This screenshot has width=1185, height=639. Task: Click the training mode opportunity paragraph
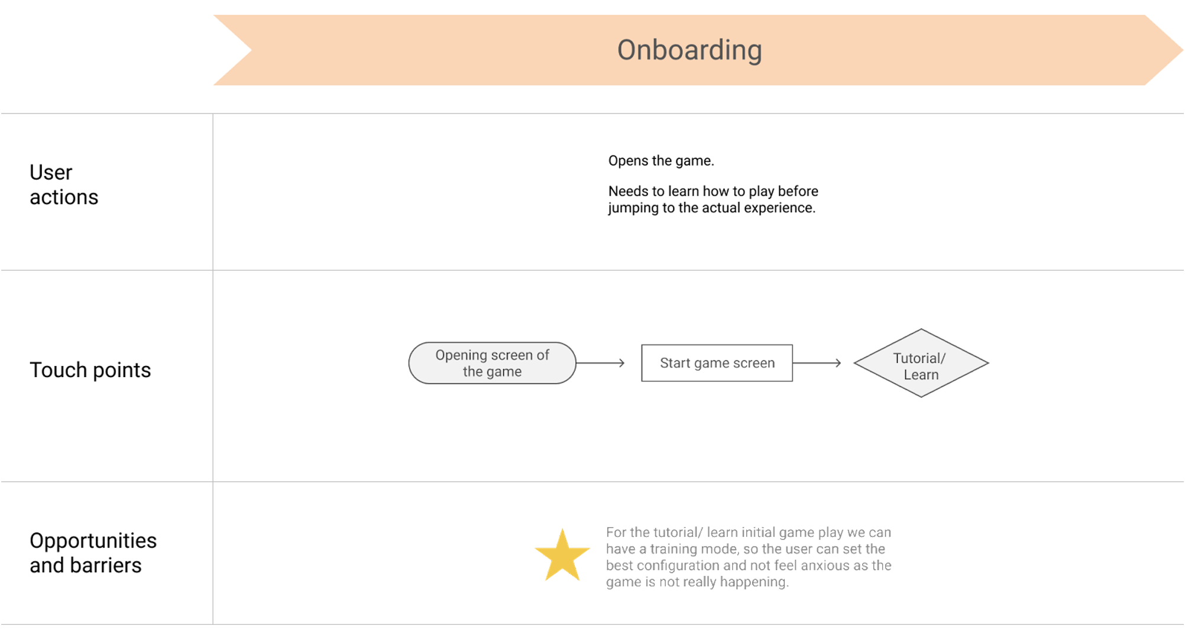coord(749,557)
